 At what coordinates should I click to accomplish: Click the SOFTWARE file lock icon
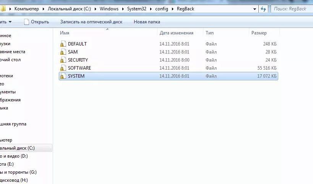63,68
